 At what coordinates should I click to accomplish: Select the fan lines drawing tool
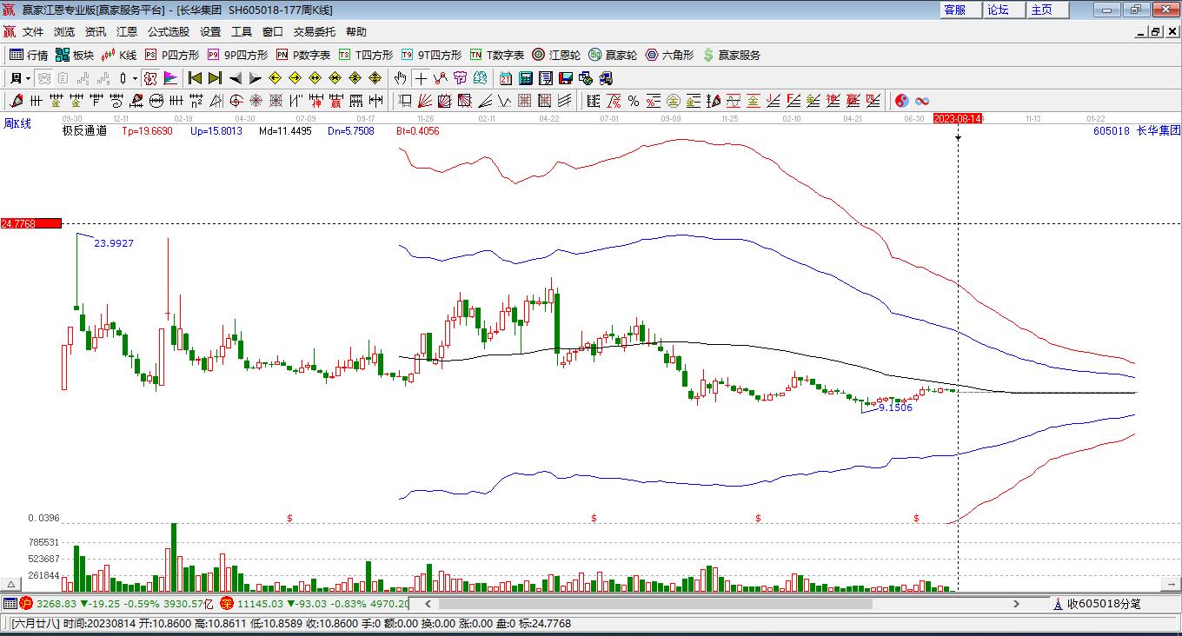pos(425,101)
